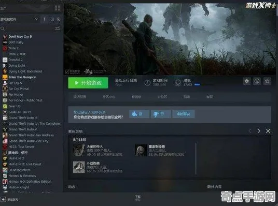Click the Devil May Cry 5 game icon
This screenshot has height=206, width=278.
tap(5, 37)
